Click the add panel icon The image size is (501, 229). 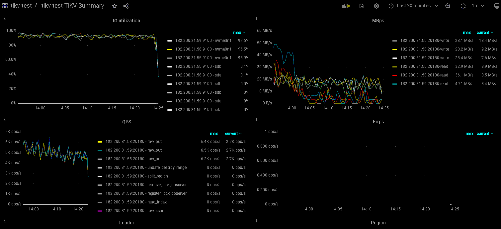[346, 6]
